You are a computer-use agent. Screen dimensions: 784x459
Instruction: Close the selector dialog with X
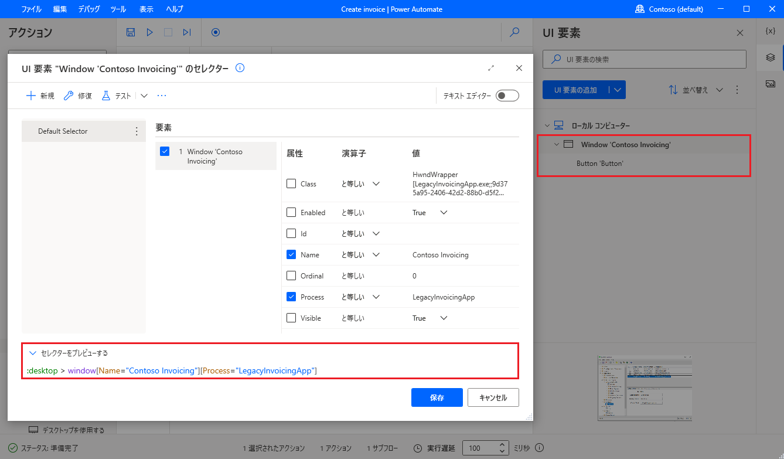click(x=519, y=68)
